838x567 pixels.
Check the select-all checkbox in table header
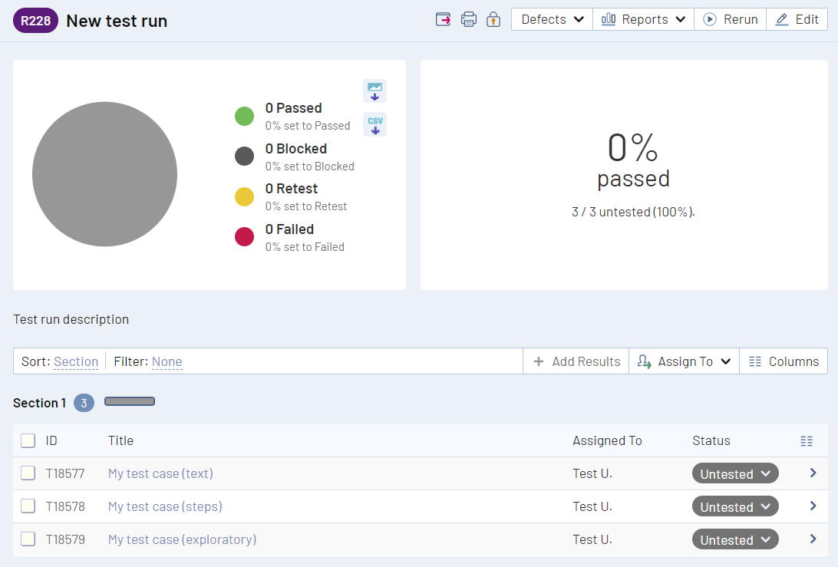pyautogui.click(x=28, y=440)
